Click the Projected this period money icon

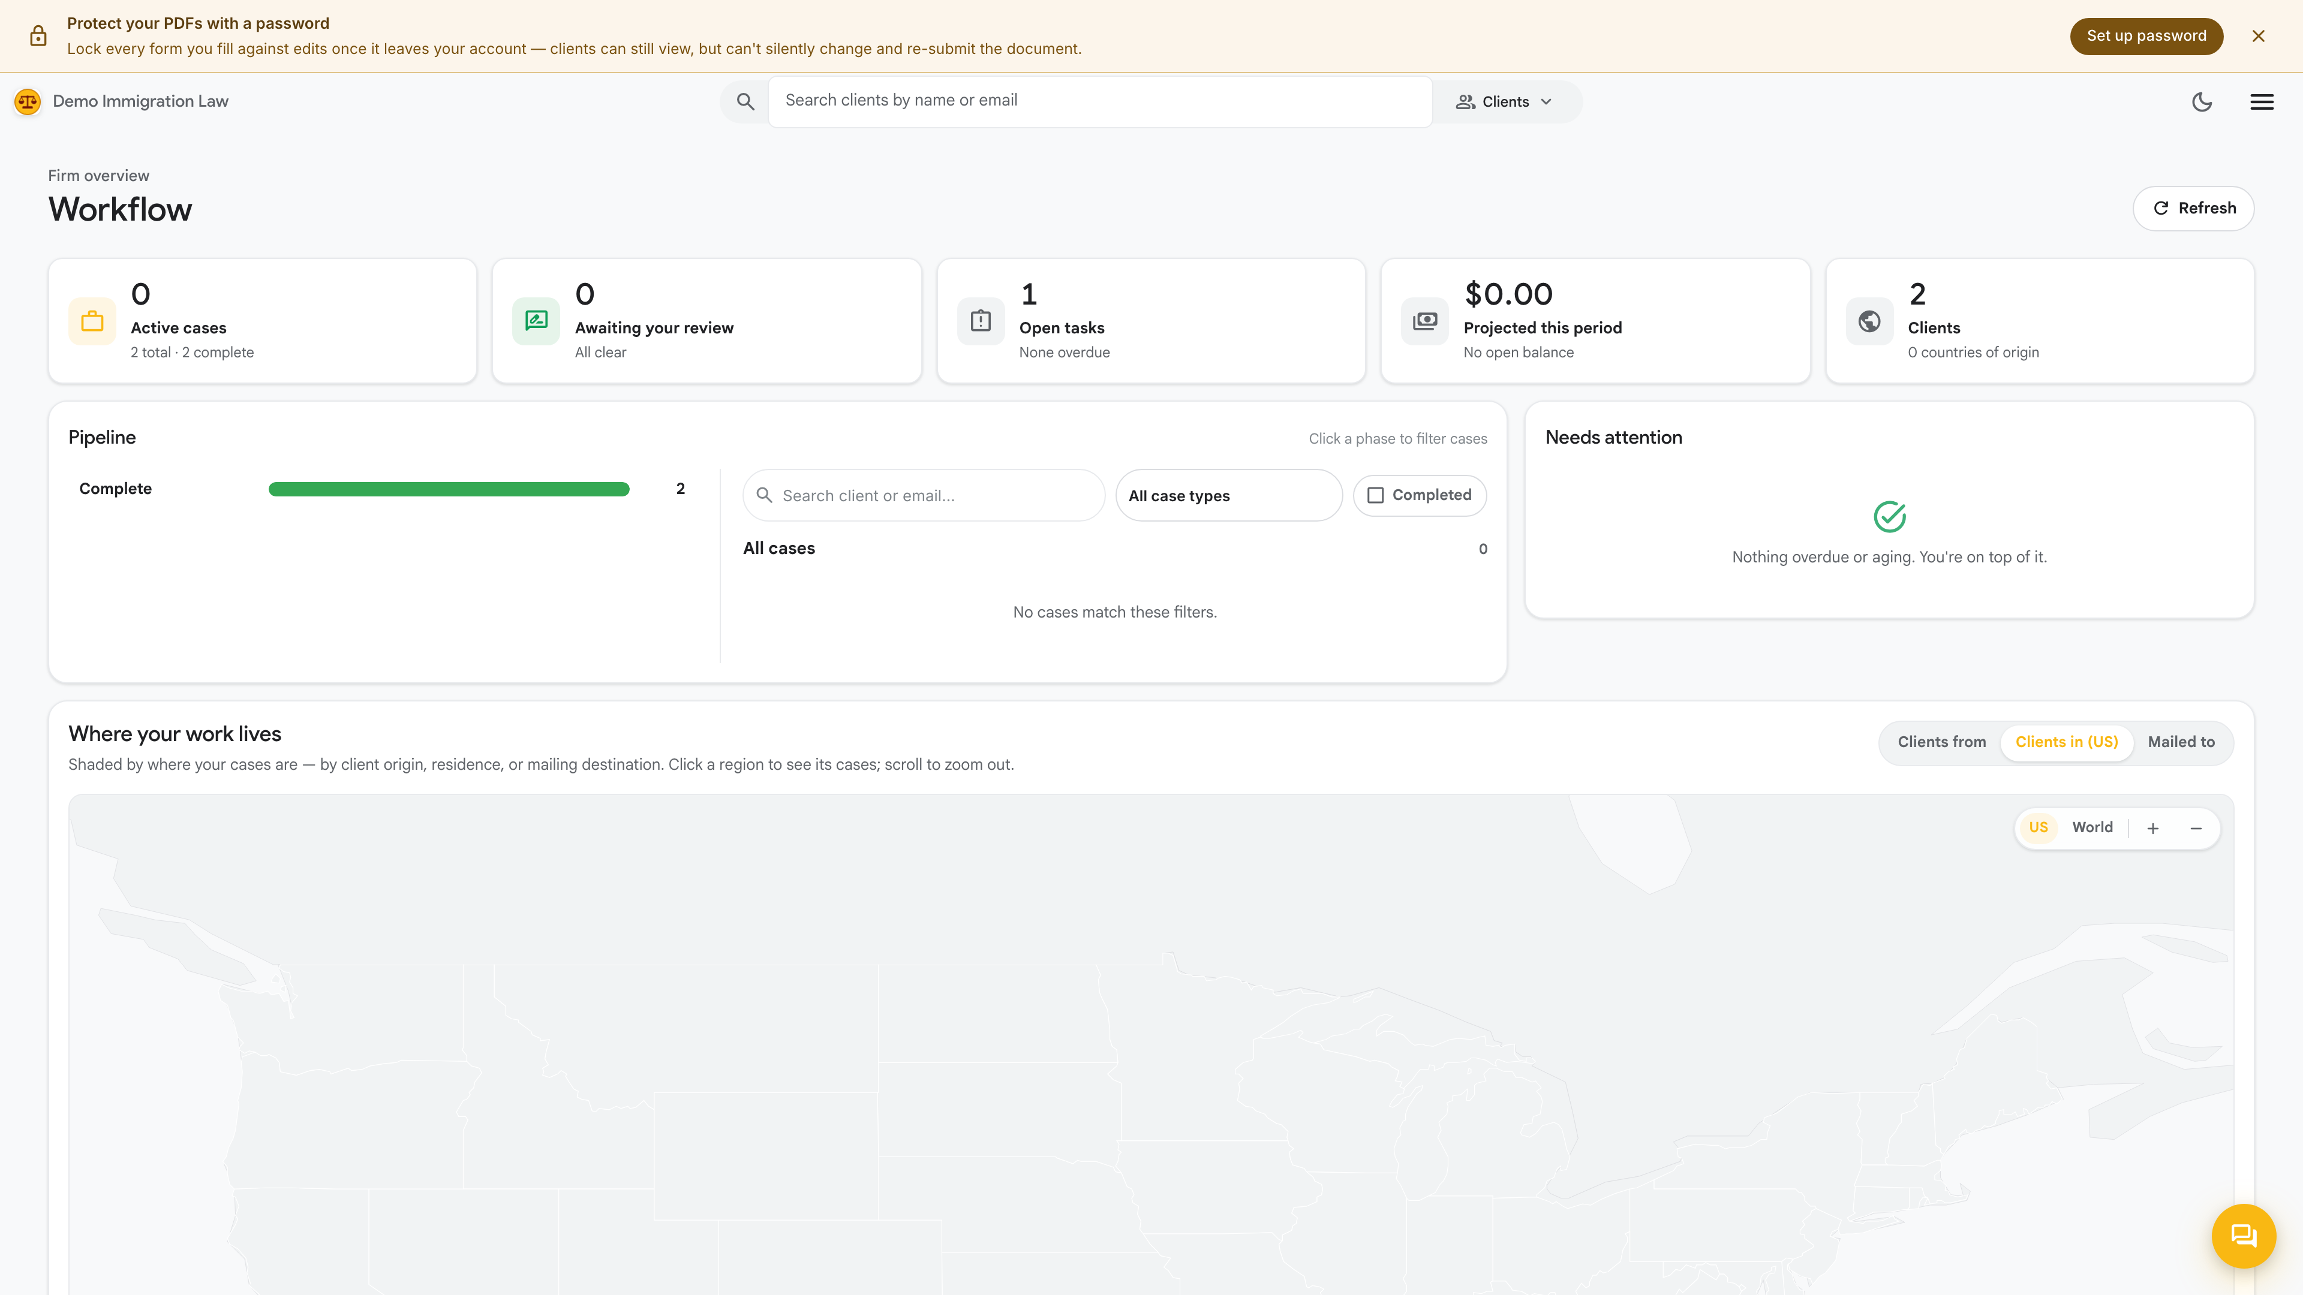point(1425,321)
